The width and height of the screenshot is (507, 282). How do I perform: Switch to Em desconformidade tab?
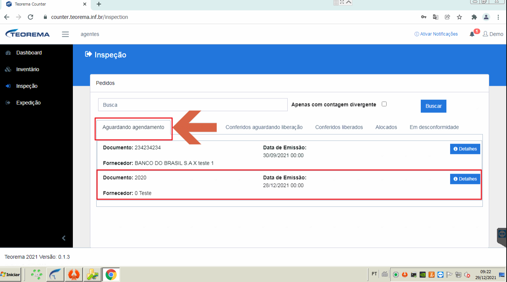[x=434, y=127]
